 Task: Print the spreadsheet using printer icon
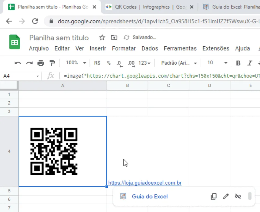pos(41,63)
